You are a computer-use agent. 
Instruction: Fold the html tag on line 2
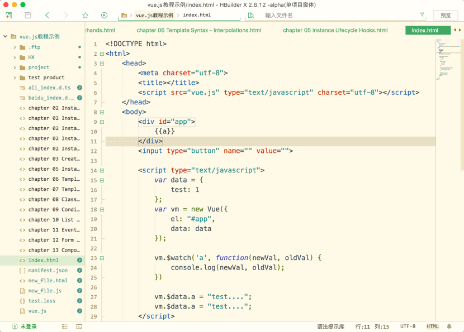point(102,54)
